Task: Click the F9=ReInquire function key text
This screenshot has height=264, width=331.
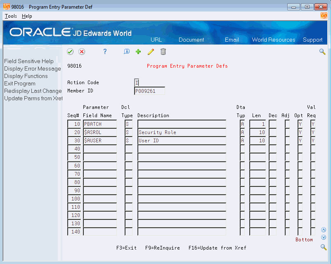Action: click(163, 248)
